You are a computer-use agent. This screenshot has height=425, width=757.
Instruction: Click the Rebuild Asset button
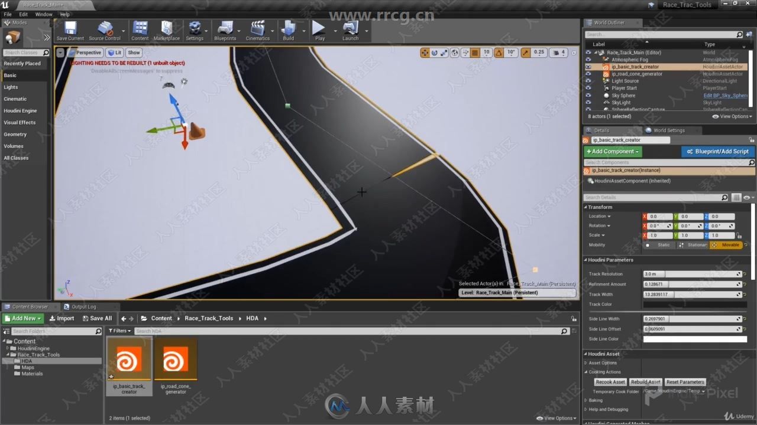[645, 382]
